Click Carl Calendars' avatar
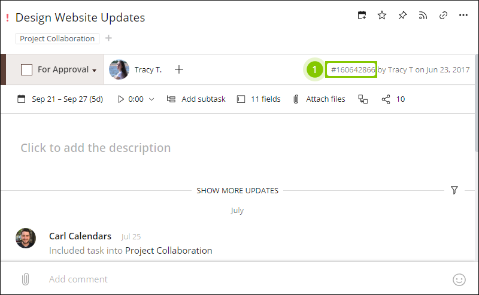479x295 pixels. click(x=26, y=238)
